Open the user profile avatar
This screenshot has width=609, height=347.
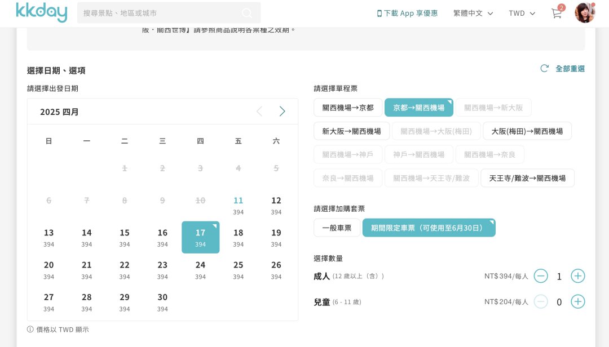pyautogui.click(x=585, y=13)
